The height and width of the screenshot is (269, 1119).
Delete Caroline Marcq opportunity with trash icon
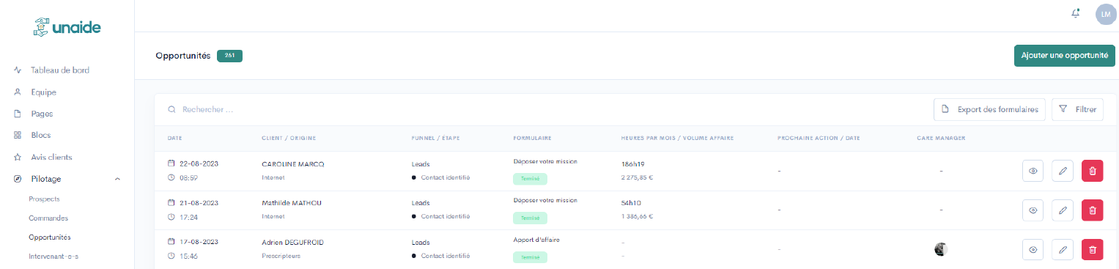1092,171
